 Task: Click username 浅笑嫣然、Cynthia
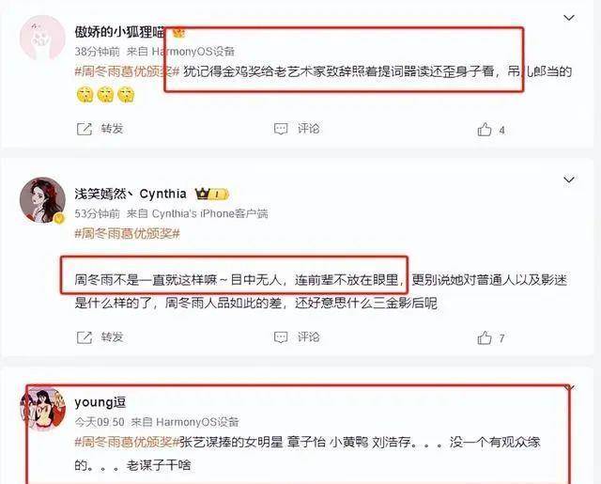[131, 194]
